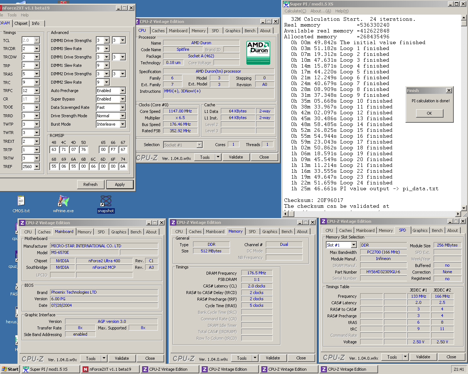The height and width of the screenshot is (374, 468).
Task: Select DRAM Frequency value 176.5 MHz
Action: pos(257,273)
